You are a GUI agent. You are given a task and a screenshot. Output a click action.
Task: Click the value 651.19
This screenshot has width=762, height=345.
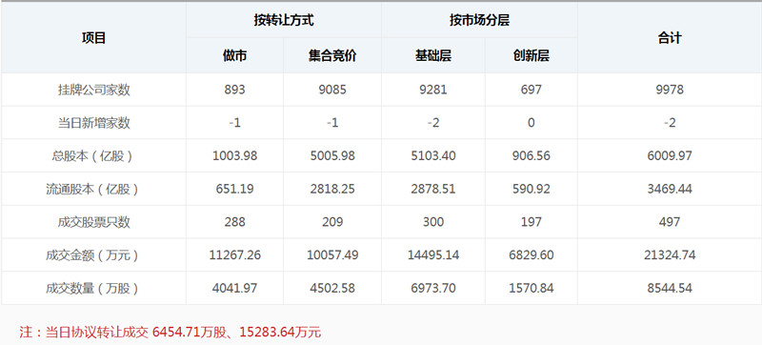234,189
